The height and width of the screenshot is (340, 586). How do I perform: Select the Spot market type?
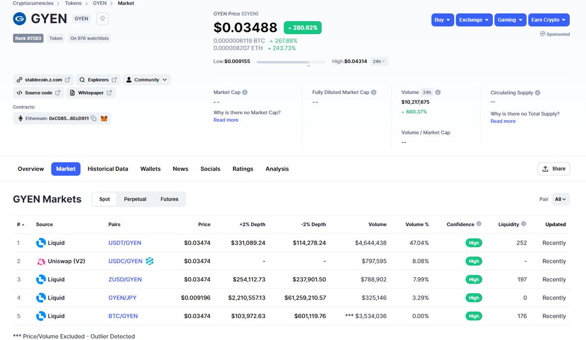[105, 199]
